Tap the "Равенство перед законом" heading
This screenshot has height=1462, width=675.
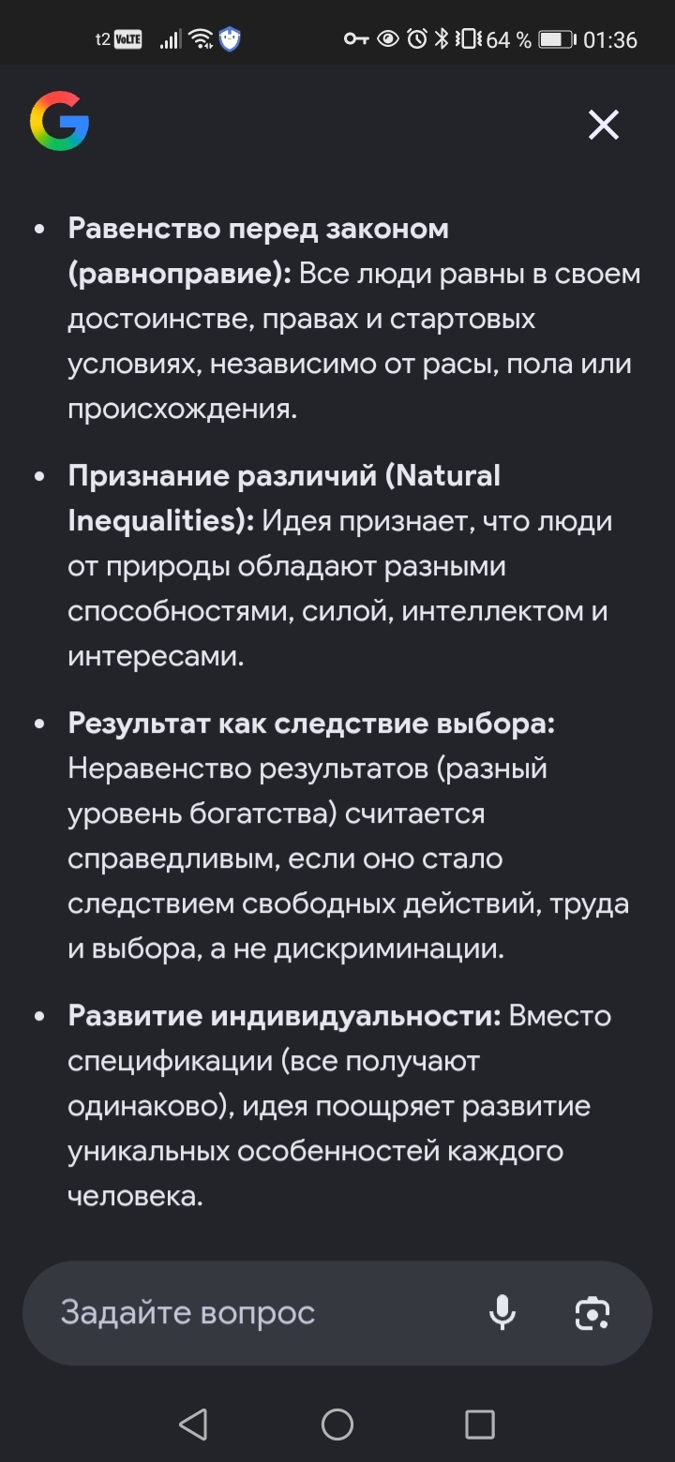[x=258, y=229]
